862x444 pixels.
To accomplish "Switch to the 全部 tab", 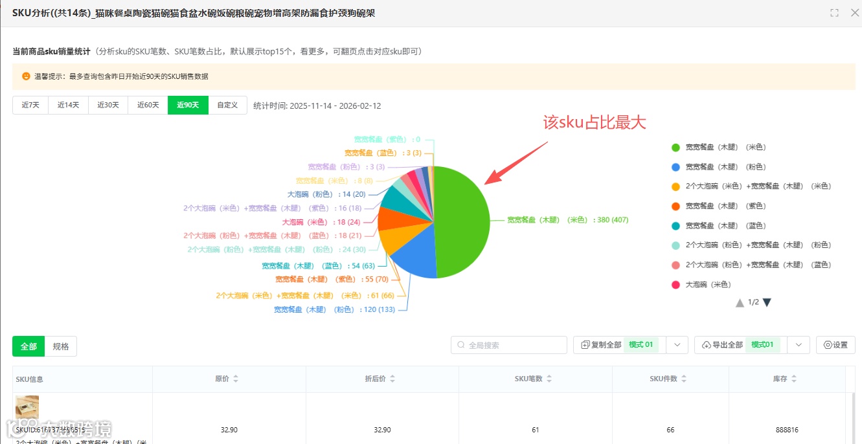I will pos(28,346).
